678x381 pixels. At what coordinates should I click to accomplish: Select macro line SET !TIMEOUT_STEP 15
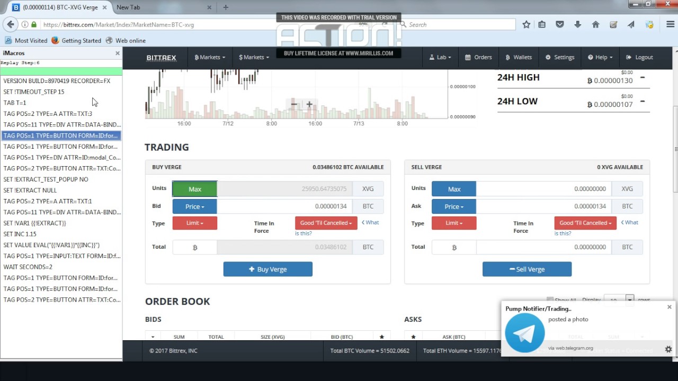(x=61, y=92)
